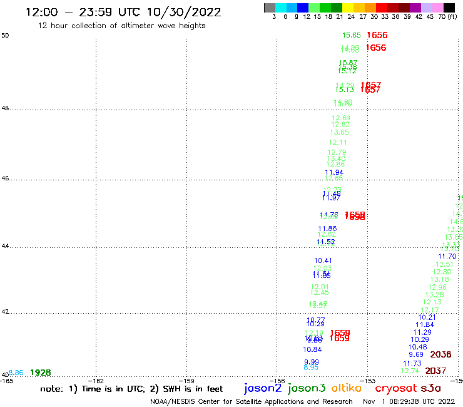Screen dimensions: 463x407
Task: Click the wave height value '12.13'
Action: pyautogui.click(x=432, y=302)
